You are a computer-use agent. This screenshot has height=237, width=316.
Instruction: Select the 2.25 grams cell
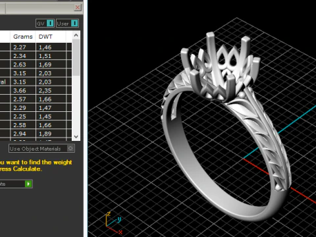pyautogui.click(x=23, y=117)
